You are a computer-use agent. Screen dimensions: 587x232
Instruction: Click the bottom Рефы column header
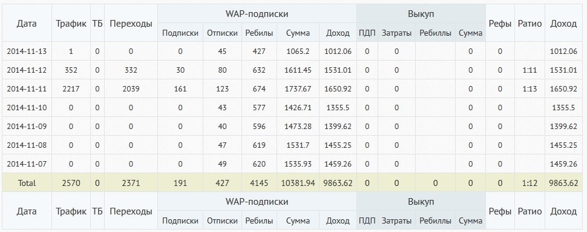coord(500,211)
